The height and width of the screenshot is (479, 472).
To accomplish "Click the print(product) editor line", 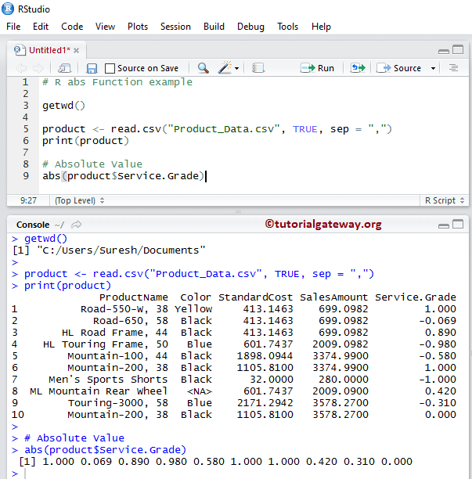I will tap(85, 141).
